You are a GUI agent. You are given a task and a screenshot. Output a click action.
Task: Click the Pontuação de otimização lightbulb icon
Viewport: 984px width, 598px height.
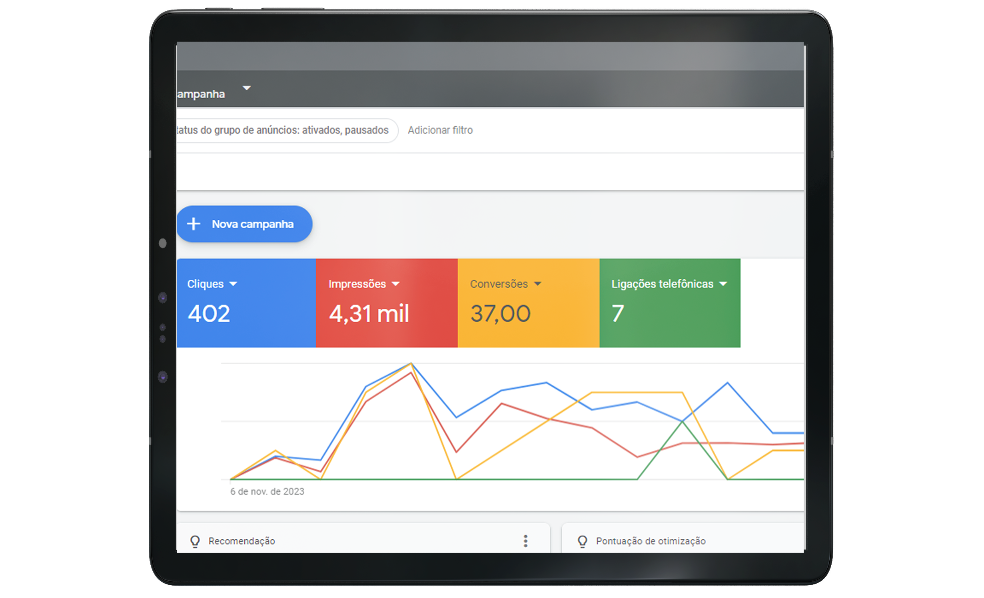583,541
